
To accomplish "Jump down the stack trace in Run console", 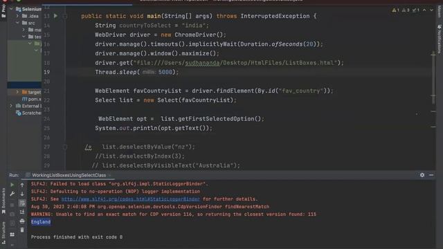I will tap(22, 194).
